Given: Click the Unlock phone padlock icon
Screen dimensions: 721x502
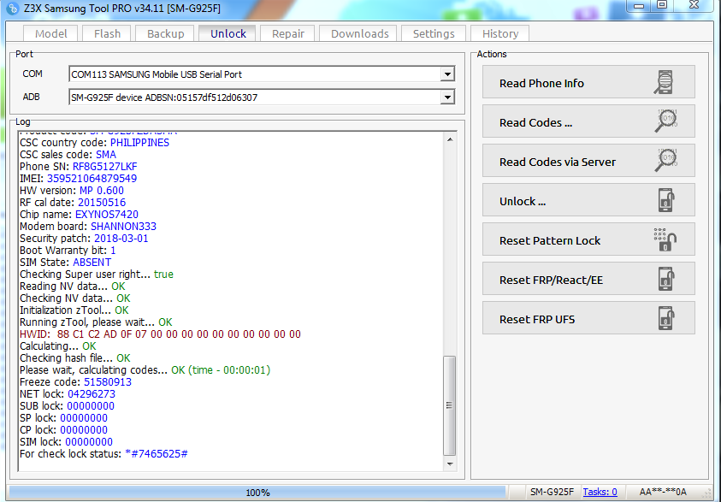Looking at the screenshot, I should click(x=666, y=200).
